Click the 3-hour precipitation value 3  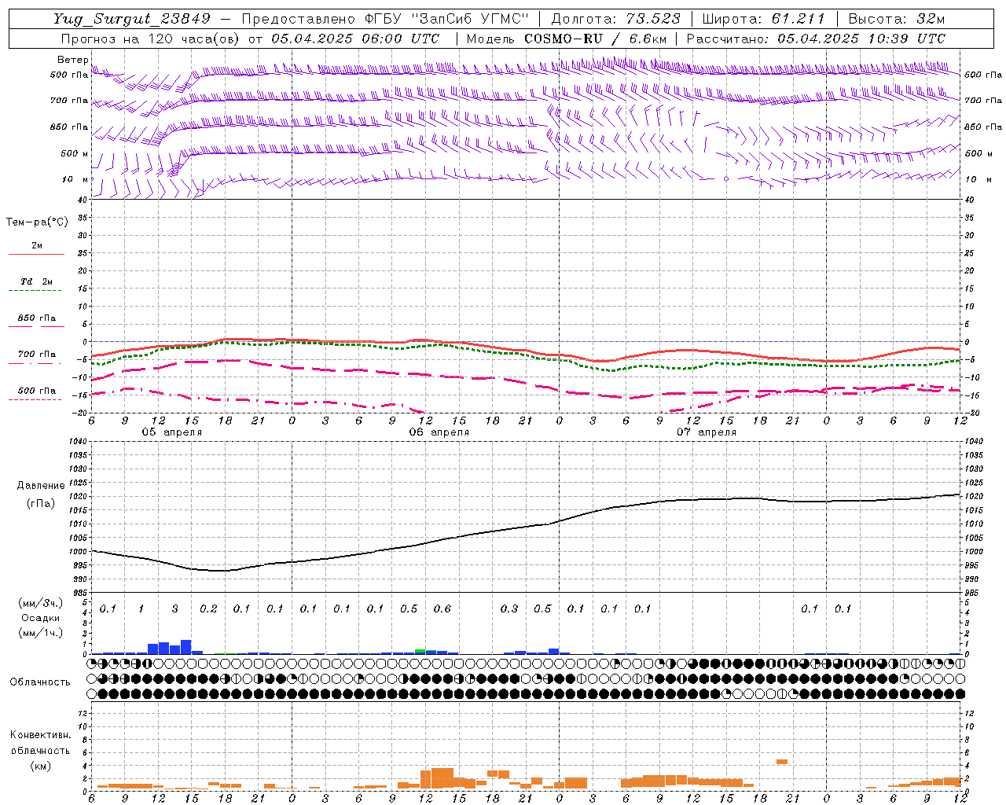click(x=174, y=608)
